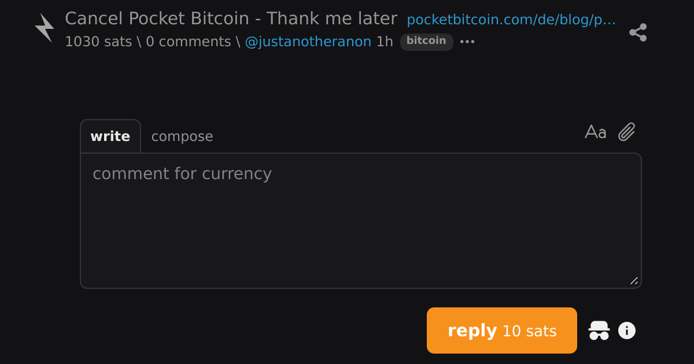Open the info icon beside reply

pyautogui.click(x=627, y=330)
